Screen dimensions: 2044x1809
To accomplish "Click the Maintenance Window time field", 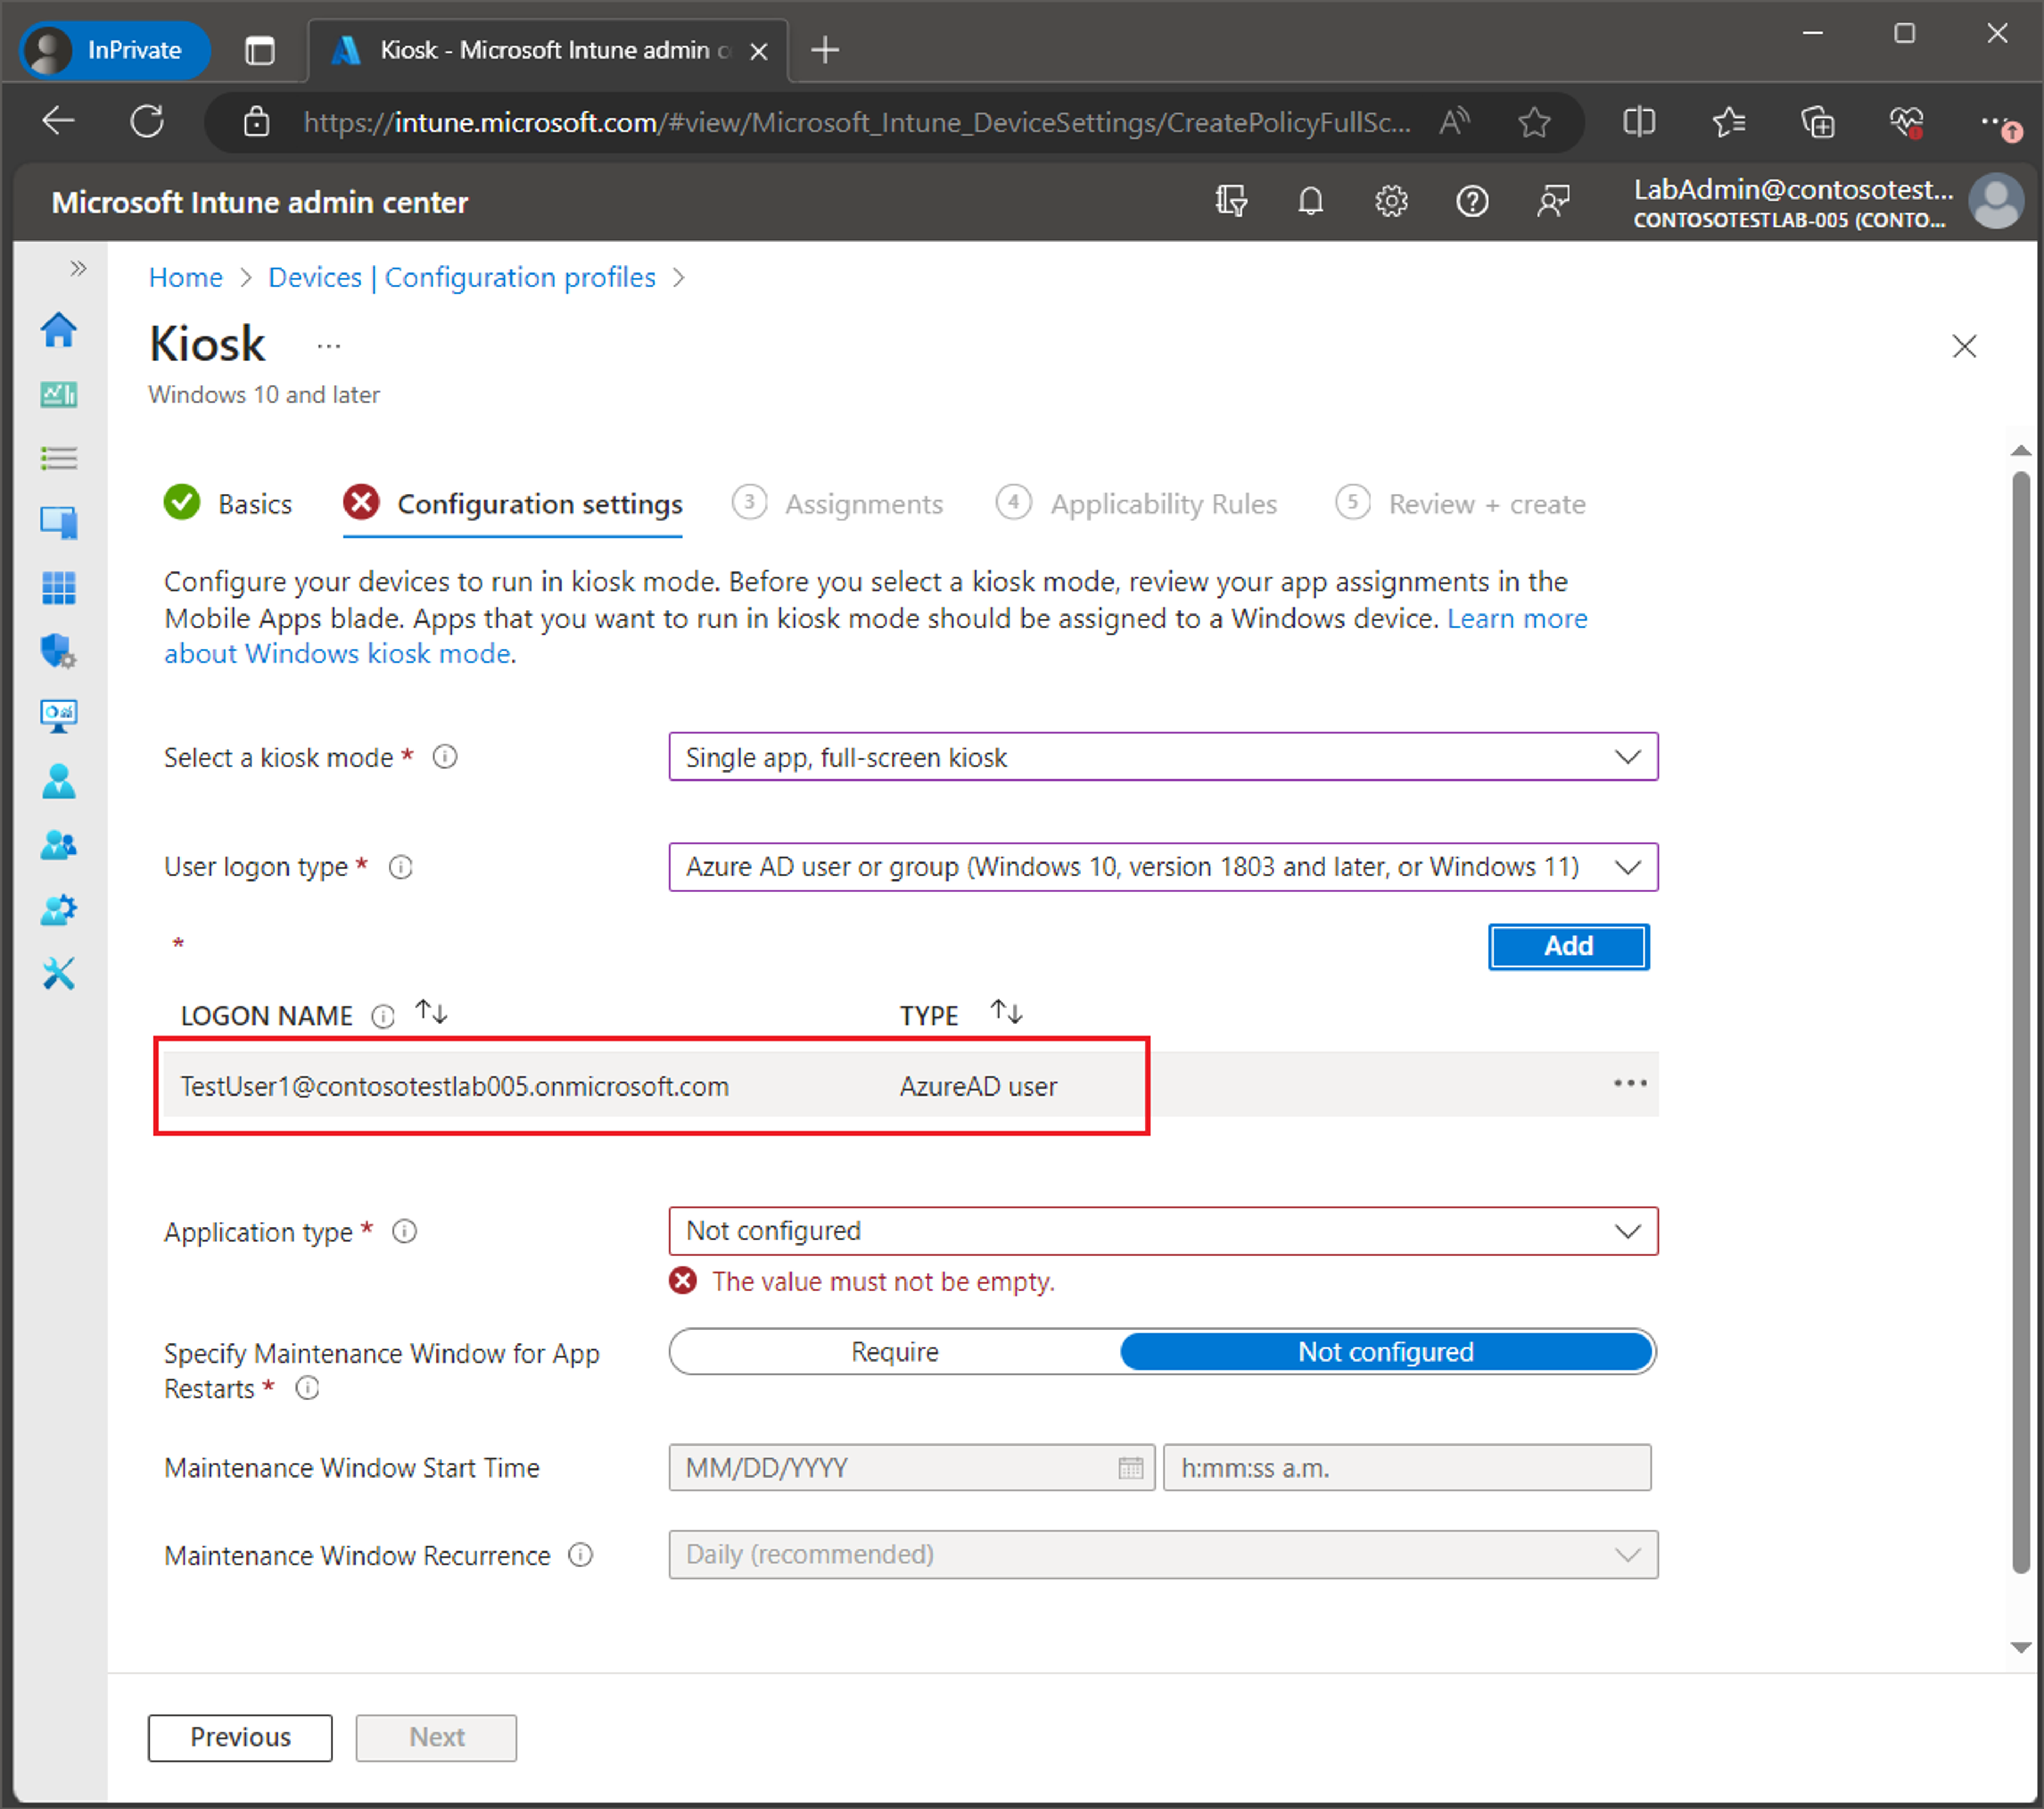I will click(x=1407, y=1468).
